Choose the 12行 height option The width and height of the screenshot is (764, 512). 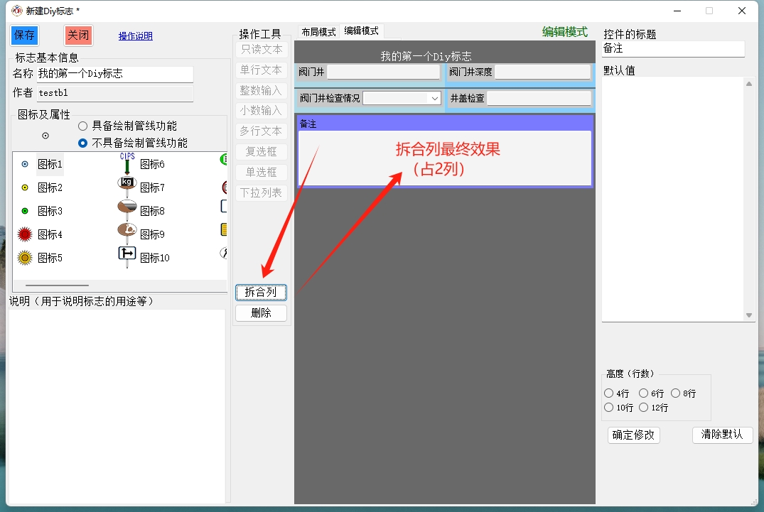[x=644, y=408]
